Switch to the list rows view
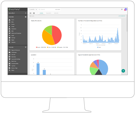This screenshot has height=113, width=135. [x=34, y=13]
